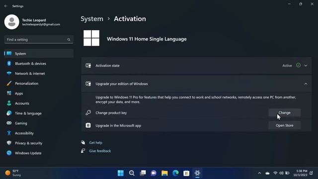Click the OneDrive cloud tray icon

point(267,173)
